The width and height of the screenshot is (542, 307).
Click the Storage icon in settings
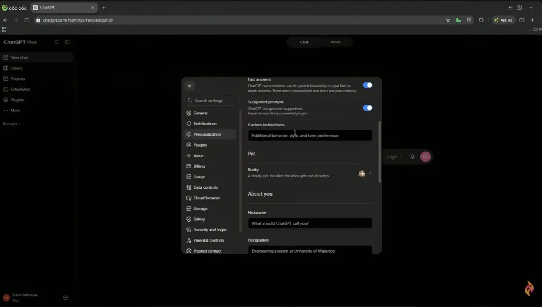[189, 209]
